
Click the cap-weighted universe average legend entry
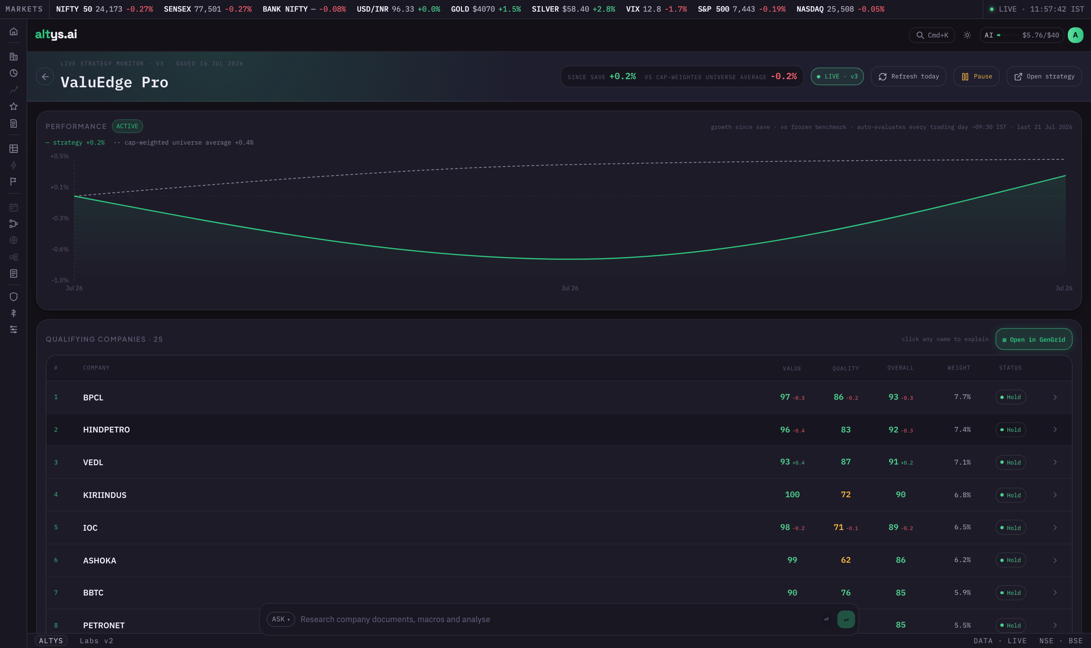click(183, 143)
